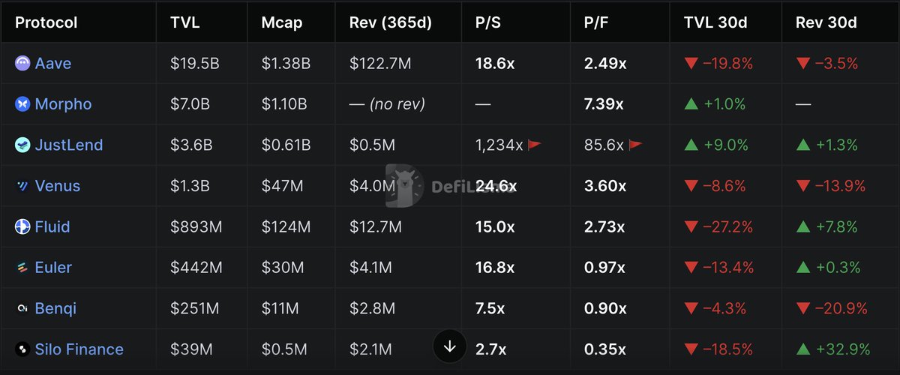Select Morpho '(no rev)' revenue cell

(x=387, y=104)
